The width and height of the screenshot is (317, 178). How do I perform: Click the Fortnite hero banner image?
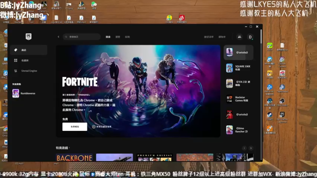coord(138,91)
